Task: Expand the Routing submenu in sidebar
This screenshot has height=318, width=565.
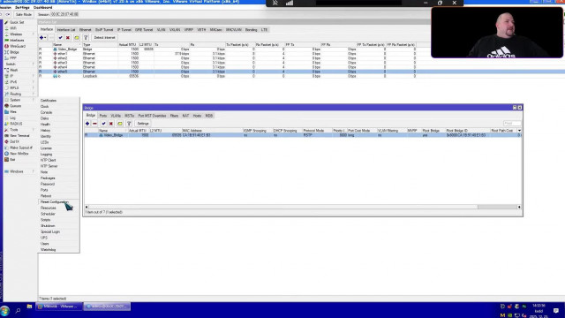Action: 34,94
